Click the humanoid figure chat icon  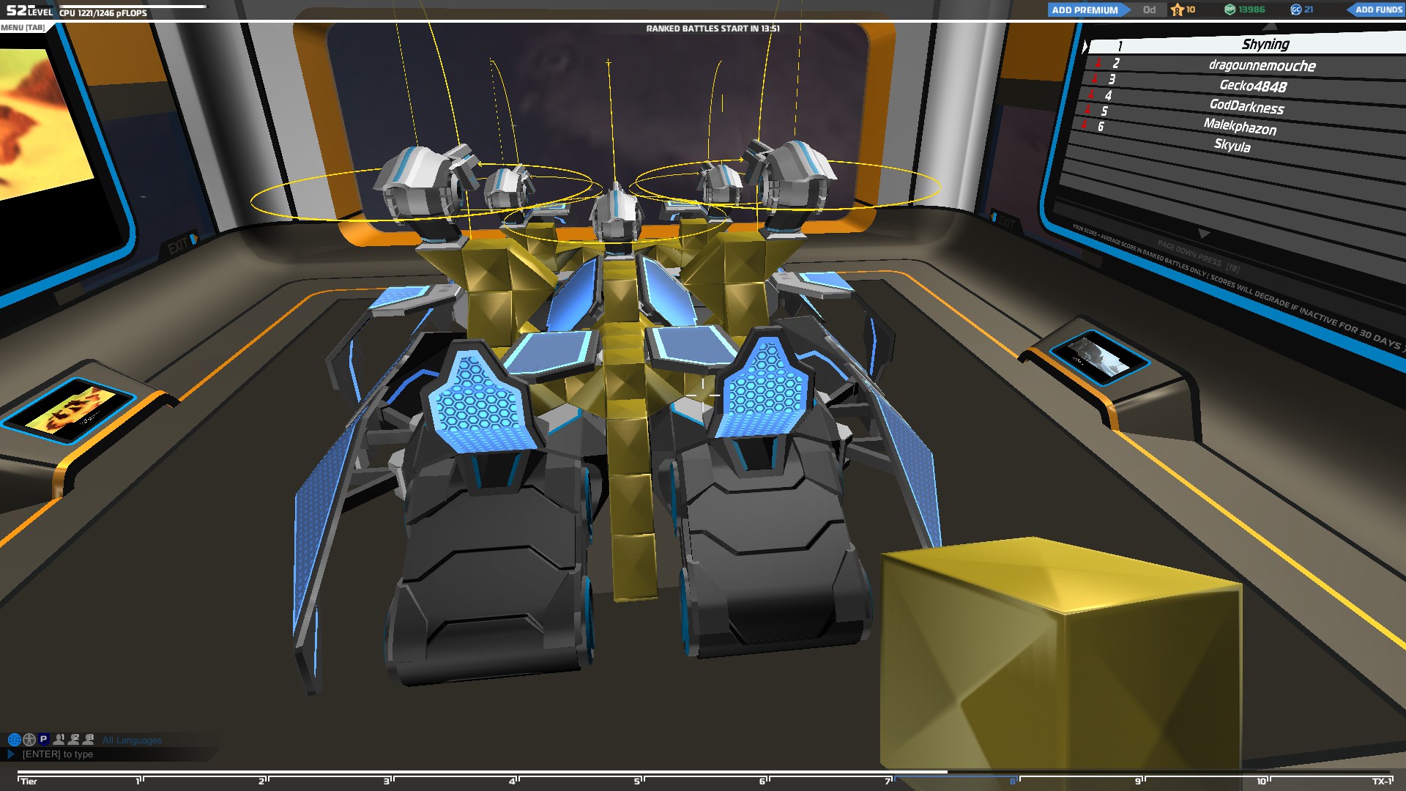click(x=29, y=740)
